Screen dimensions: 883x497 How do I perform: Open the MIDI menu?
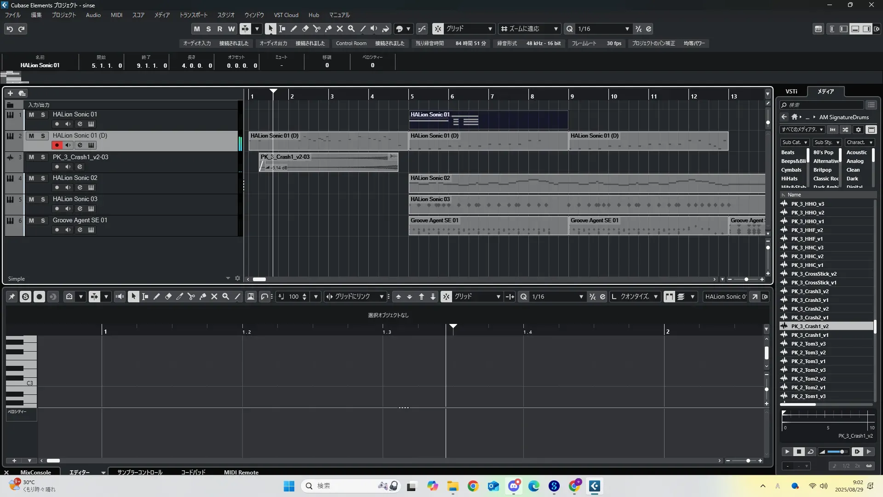tap(116, 15)
